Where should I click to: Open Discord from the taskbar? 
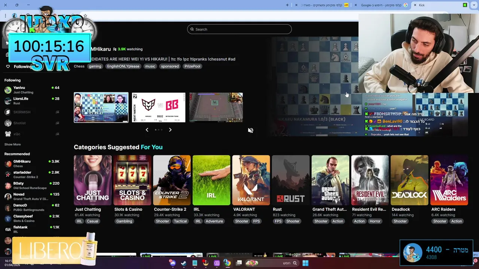tap(173, 263)
